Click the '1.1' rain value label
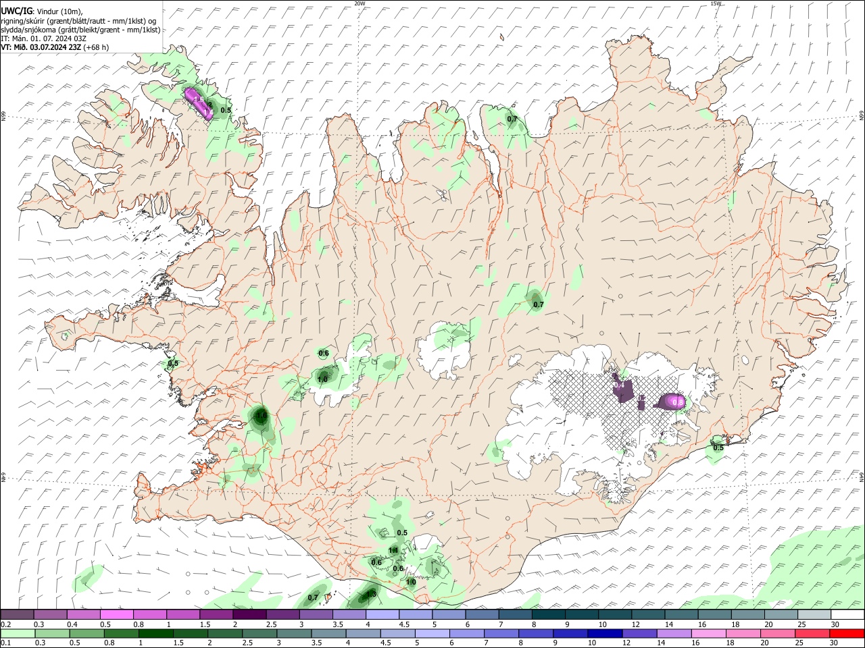 [x=393, y=551]
